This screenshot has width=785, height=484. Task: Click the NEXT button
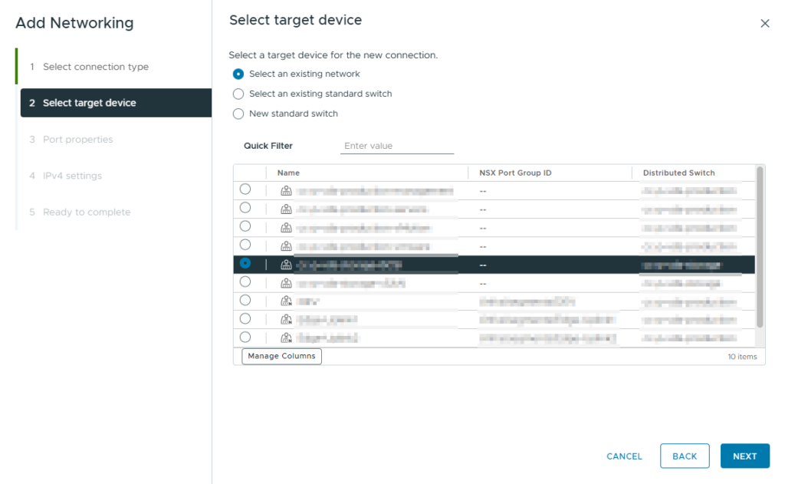pos(745,456)
